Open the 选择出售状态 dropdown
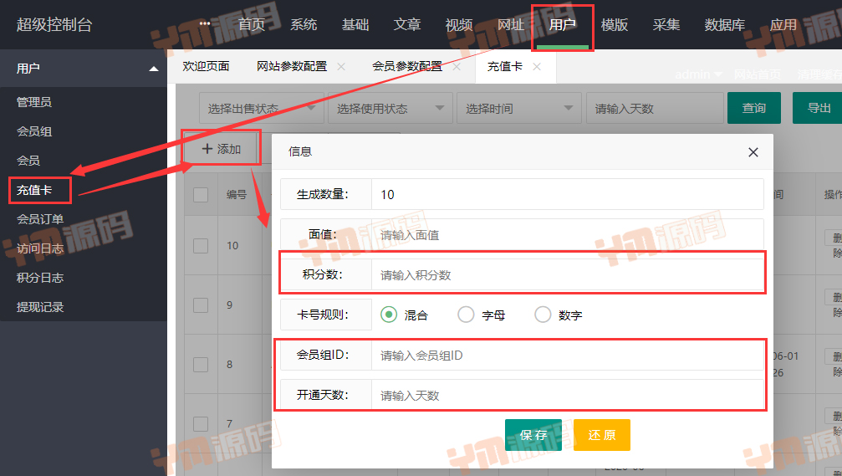This screenshot has height=476, width=842. (x=260, y=109)
